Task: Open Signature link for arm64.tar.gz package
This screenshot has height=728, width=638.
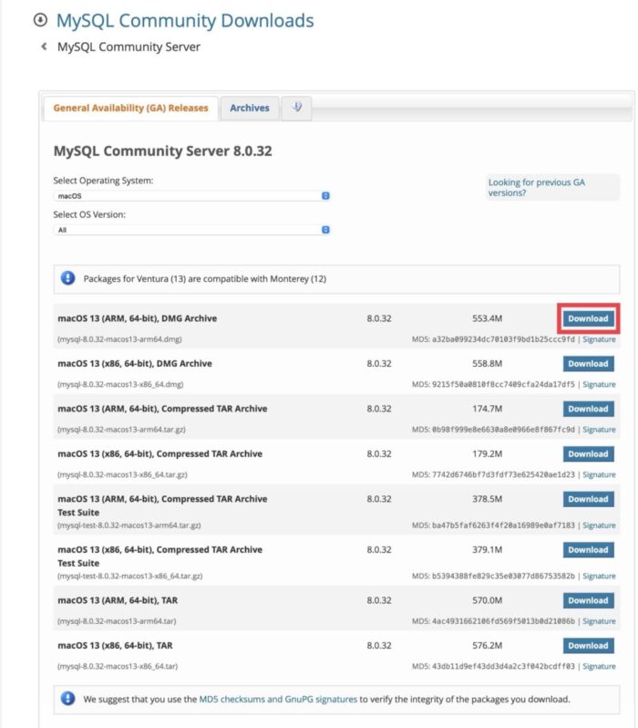Action: click(x=599, y=430)
